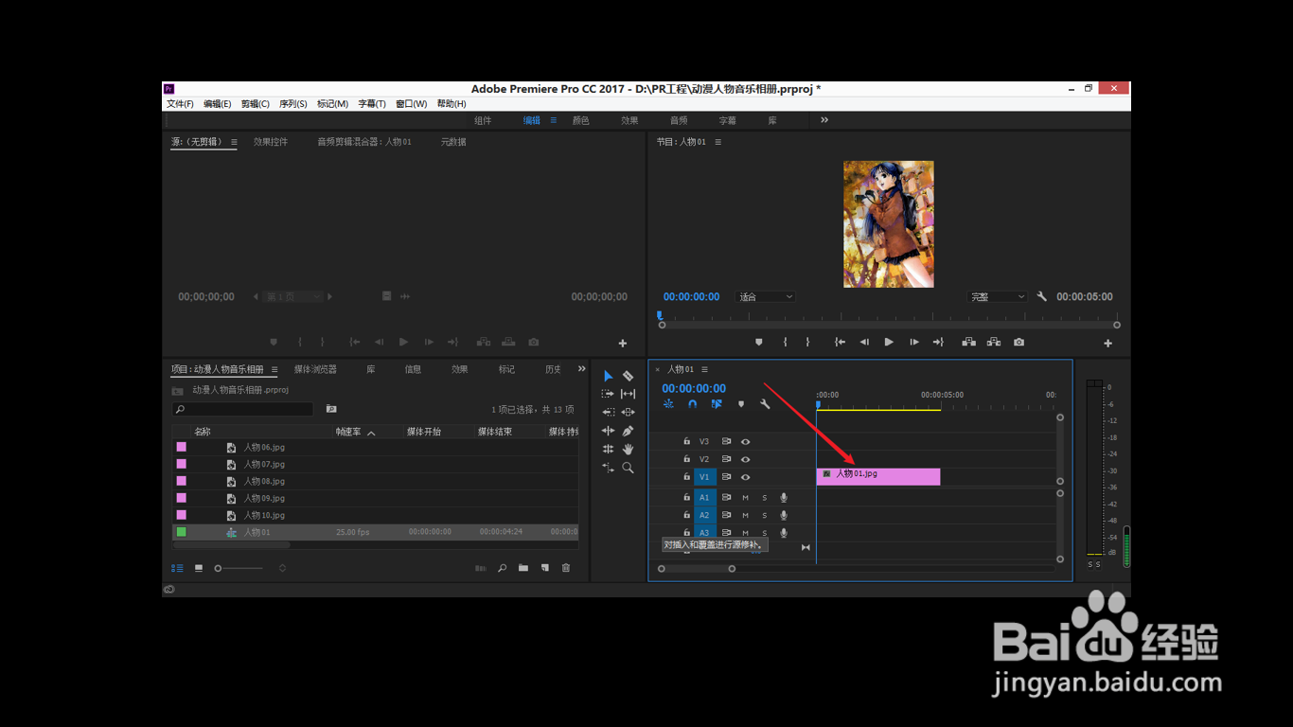Expand Project panel tabs overflow chevrons
Viewport: 1293px width, 727px height.
[582, 369]
